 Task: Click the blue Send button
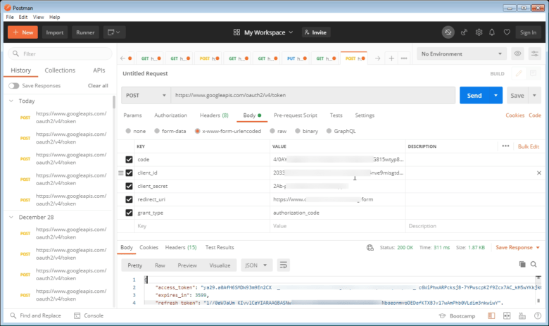(474, 95)
